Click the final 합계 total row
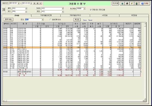The width and height of the screenshot is (152, 106). (72, 76)
